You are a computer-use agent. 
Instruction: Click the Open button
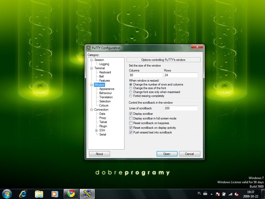pyautogui.click(x=167, y=154)
